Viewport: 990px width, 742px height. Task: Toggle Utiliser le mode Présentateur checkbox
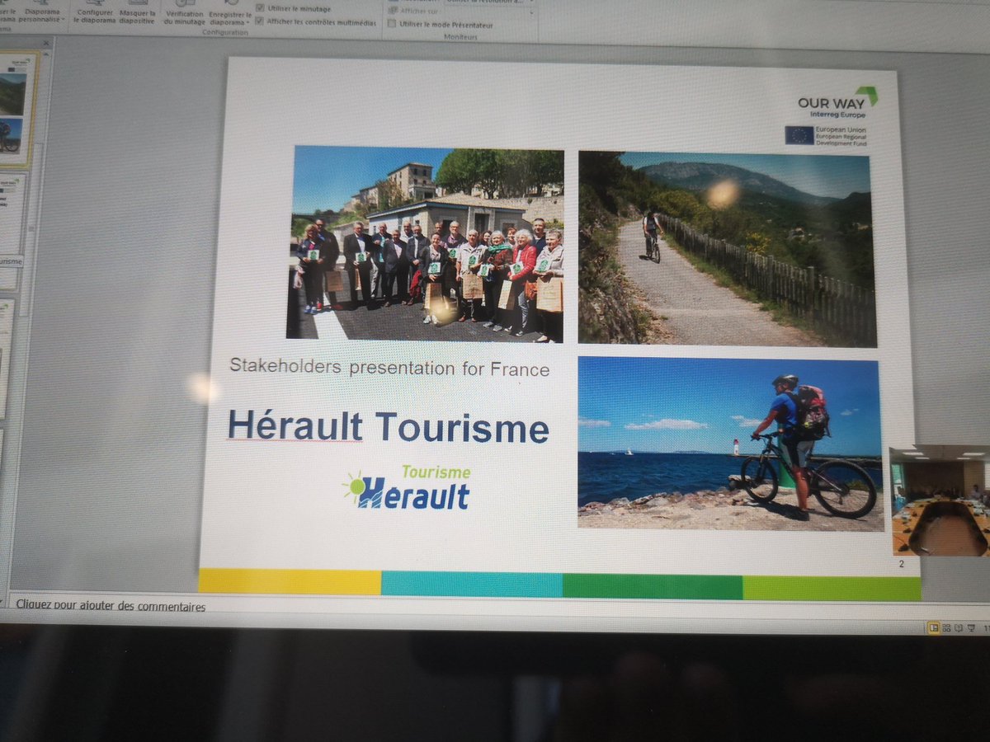tap(391, 25)
